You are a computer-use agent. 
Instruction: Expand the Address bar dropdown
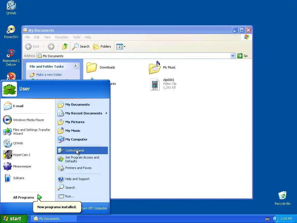click(x=233, y=56)
